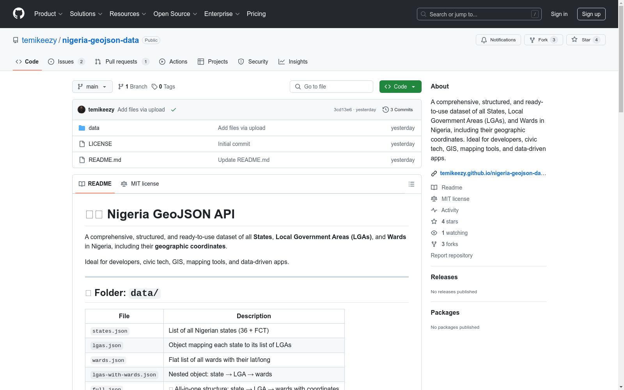Expand the Solutions menu
The image size is (624, 390).
click(x=86, y=14)
